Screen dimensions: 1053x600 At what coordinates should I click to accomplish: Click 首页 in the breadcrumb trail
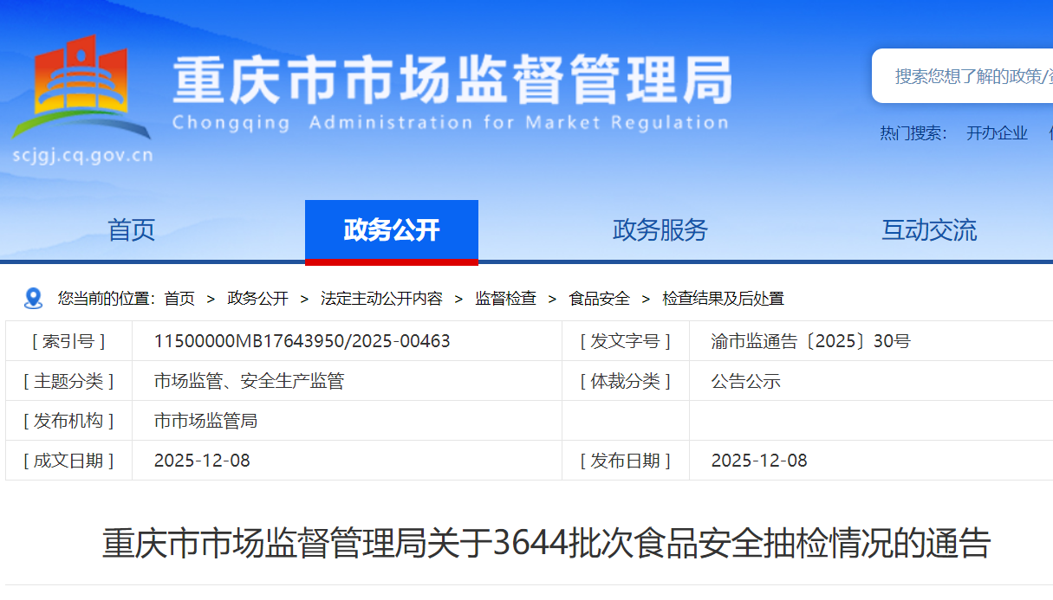179,299
